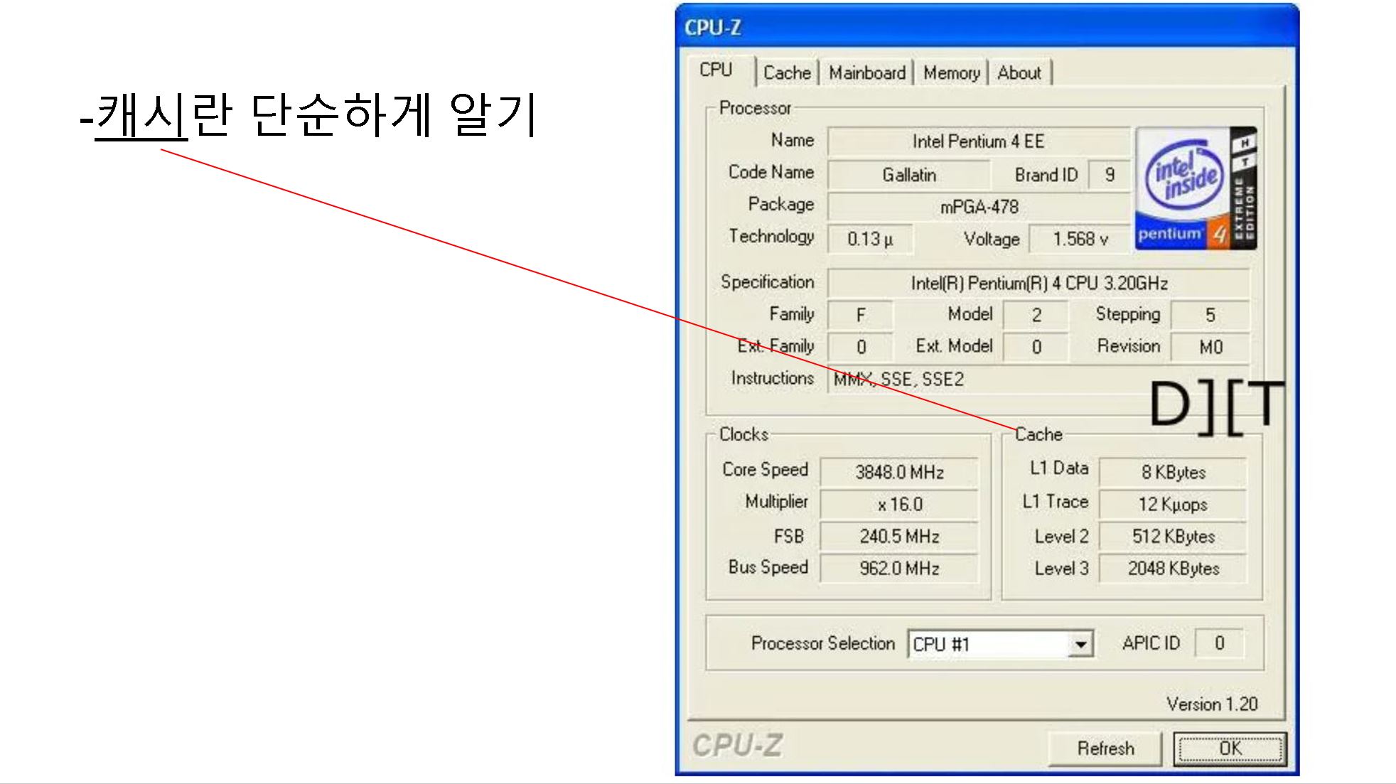This screenshot has height=784, width=1396.
Task: Click the CPU-Z window title bar
Action: (x=987, y=27)
